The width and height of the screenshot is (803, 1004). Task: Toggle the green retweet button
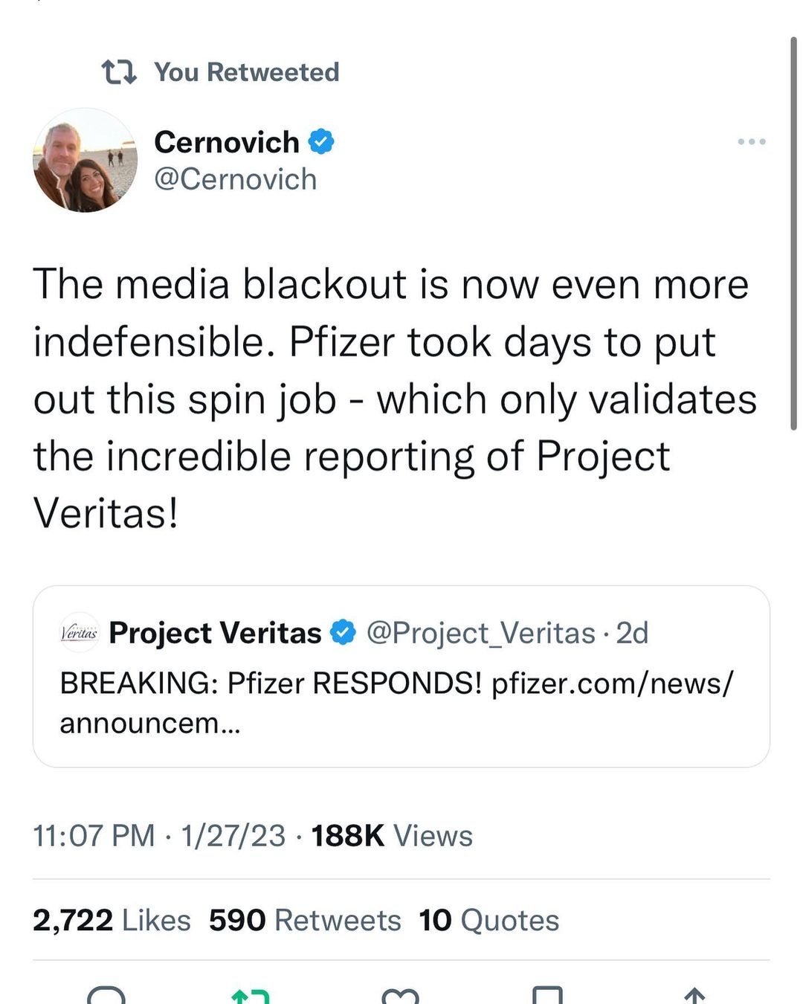pos(251,995)
